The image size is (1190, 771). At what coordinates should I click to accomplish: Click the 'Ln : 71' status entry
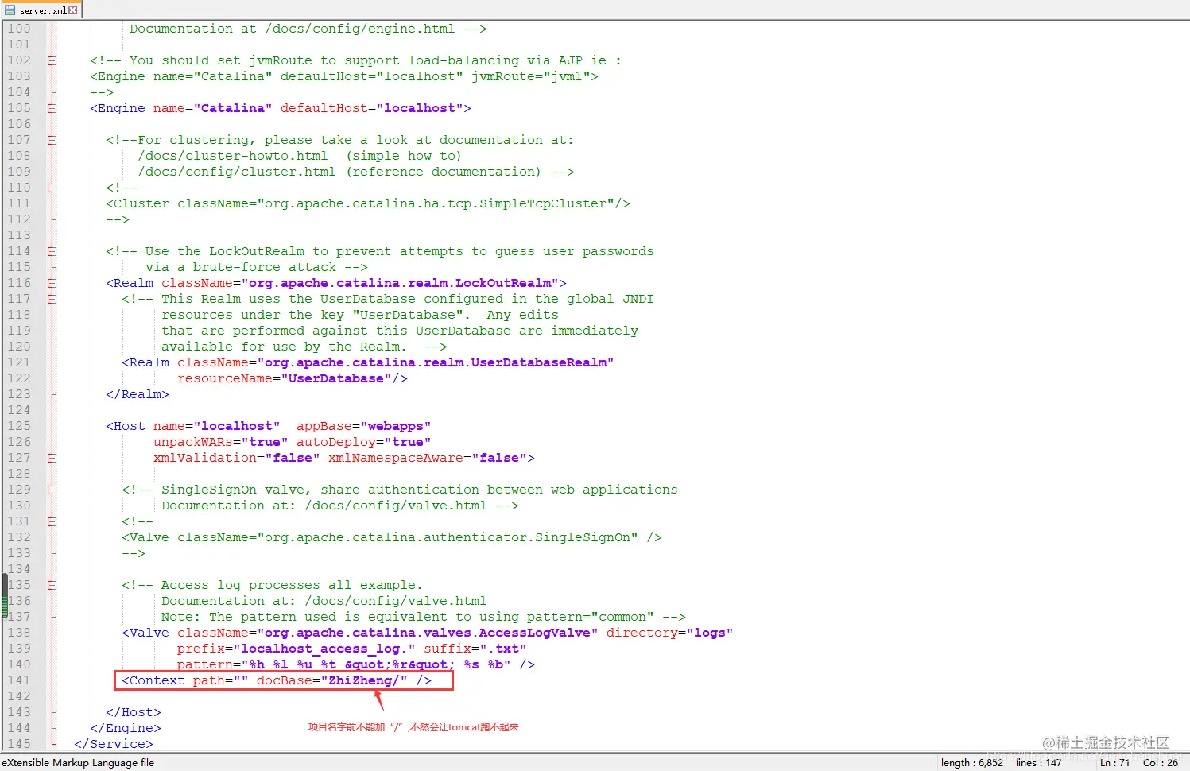click(1114, 763)
